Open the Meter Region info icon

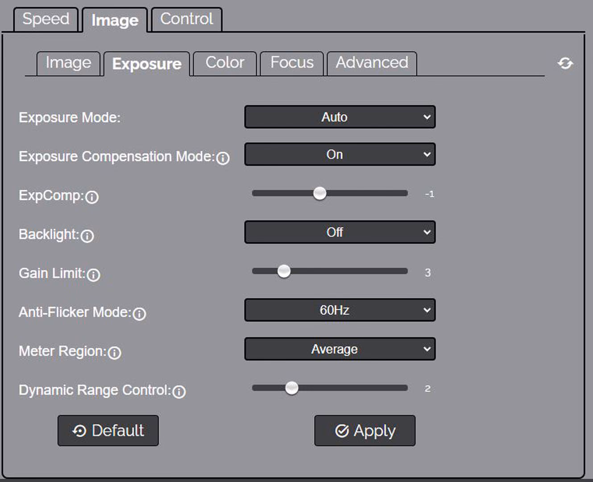click(115, 353)
